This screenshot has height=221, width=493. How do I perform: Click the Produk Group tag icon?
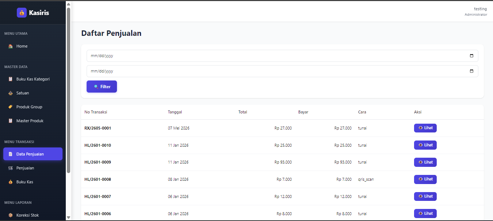click(11, 107)
